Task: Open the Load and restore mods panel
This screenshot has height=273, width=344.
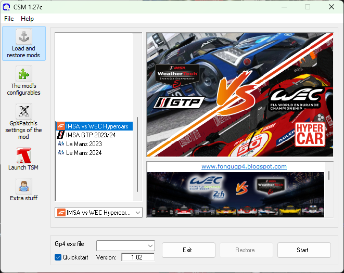Action: click(24, 43)
